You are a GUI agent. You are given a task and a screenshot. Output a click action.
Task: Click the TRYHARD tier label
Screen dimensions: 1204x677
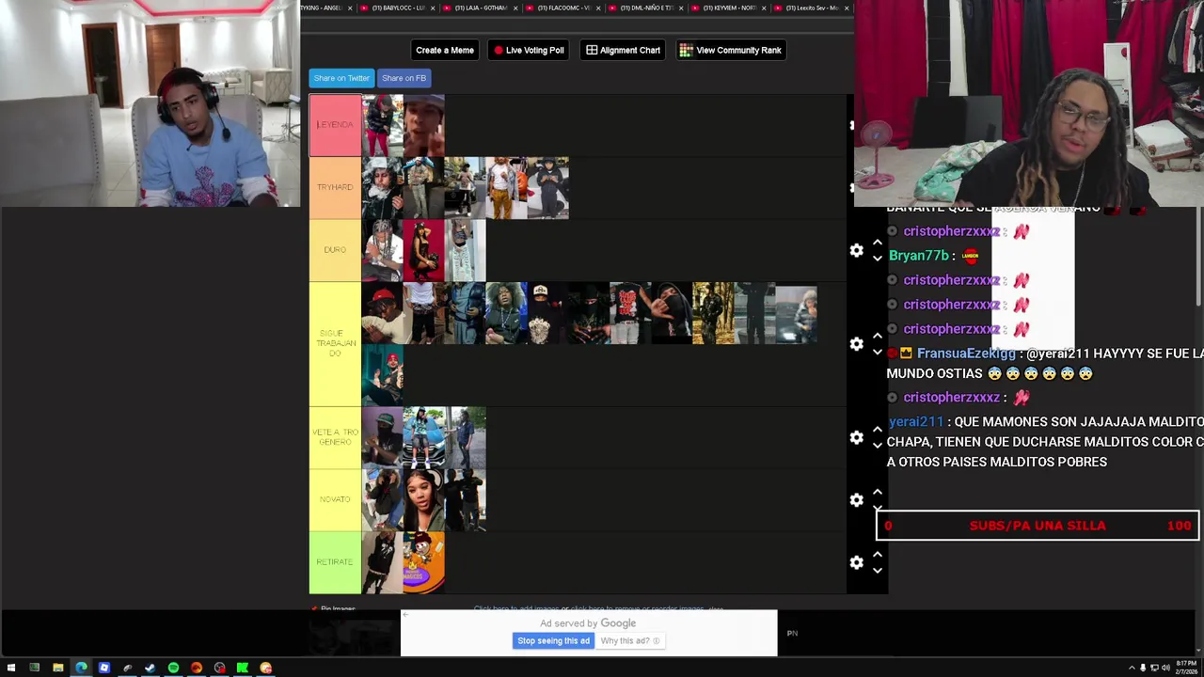335,187
